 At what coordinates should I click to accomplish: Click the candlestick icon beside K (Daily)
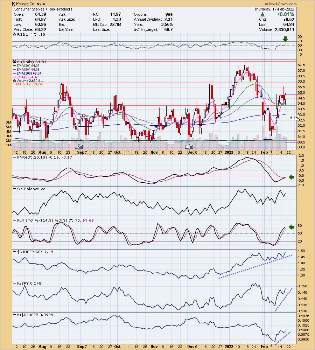tap(14, 62)
